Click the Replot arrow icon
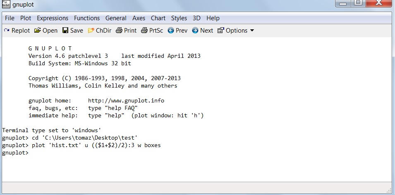Viewport: 395px width, 195px height. click(7, 31)
